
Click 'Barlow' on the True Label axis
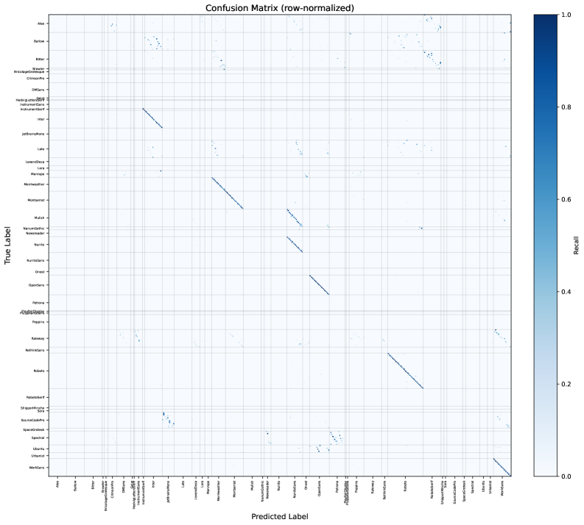tap(40, 41)
